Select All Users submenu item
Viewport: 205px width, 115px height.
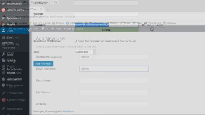point(7,38)
